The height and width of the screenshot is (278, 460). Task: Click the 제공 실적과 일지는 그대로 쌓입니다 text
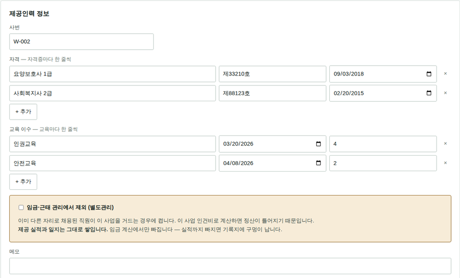(63, 229)
